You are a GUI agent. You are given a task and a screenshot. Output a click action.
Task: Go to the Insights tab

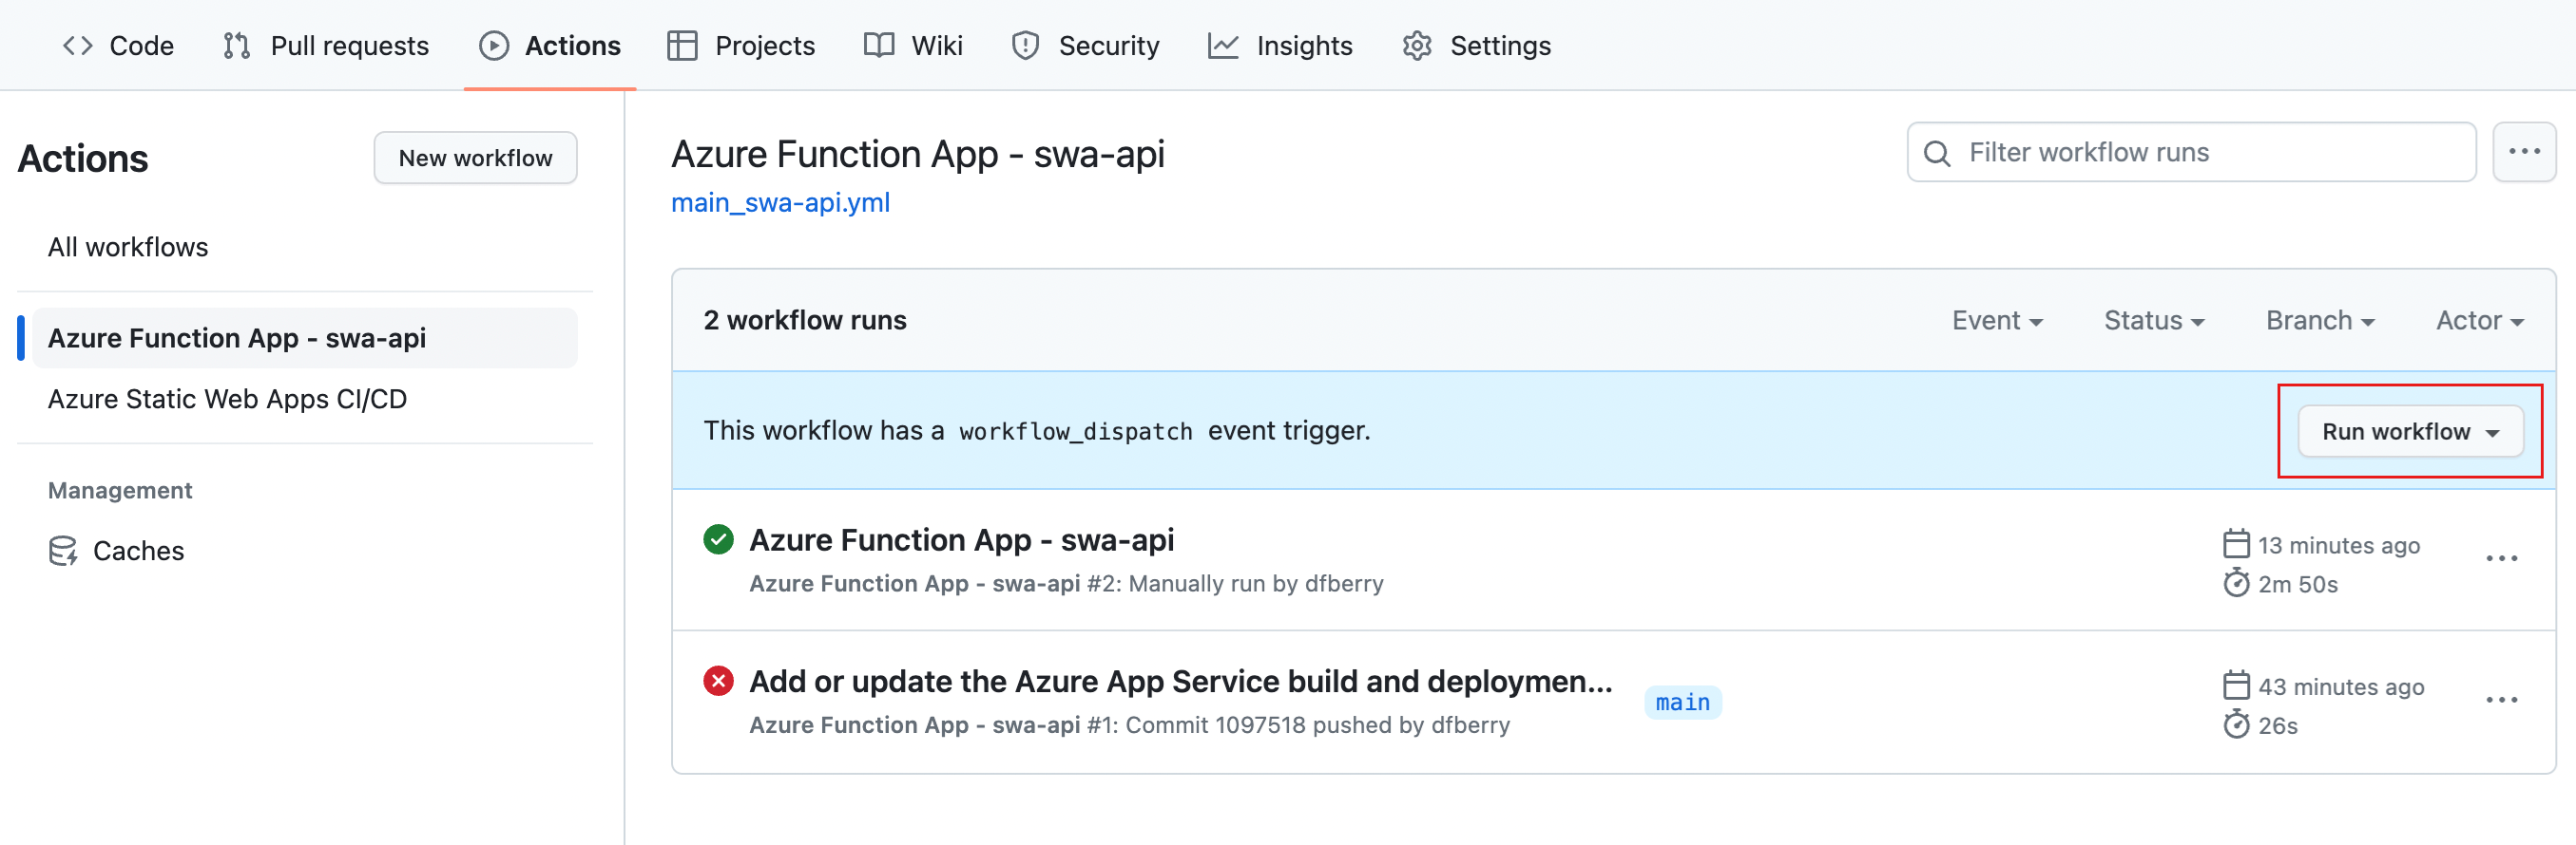1280,46
